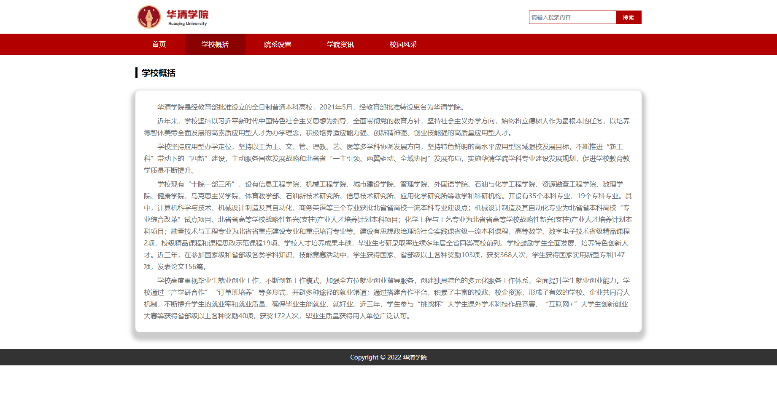Select the 学校概括 navigation tab
This screenshot has width=777, height=402.
click(215, 44)
